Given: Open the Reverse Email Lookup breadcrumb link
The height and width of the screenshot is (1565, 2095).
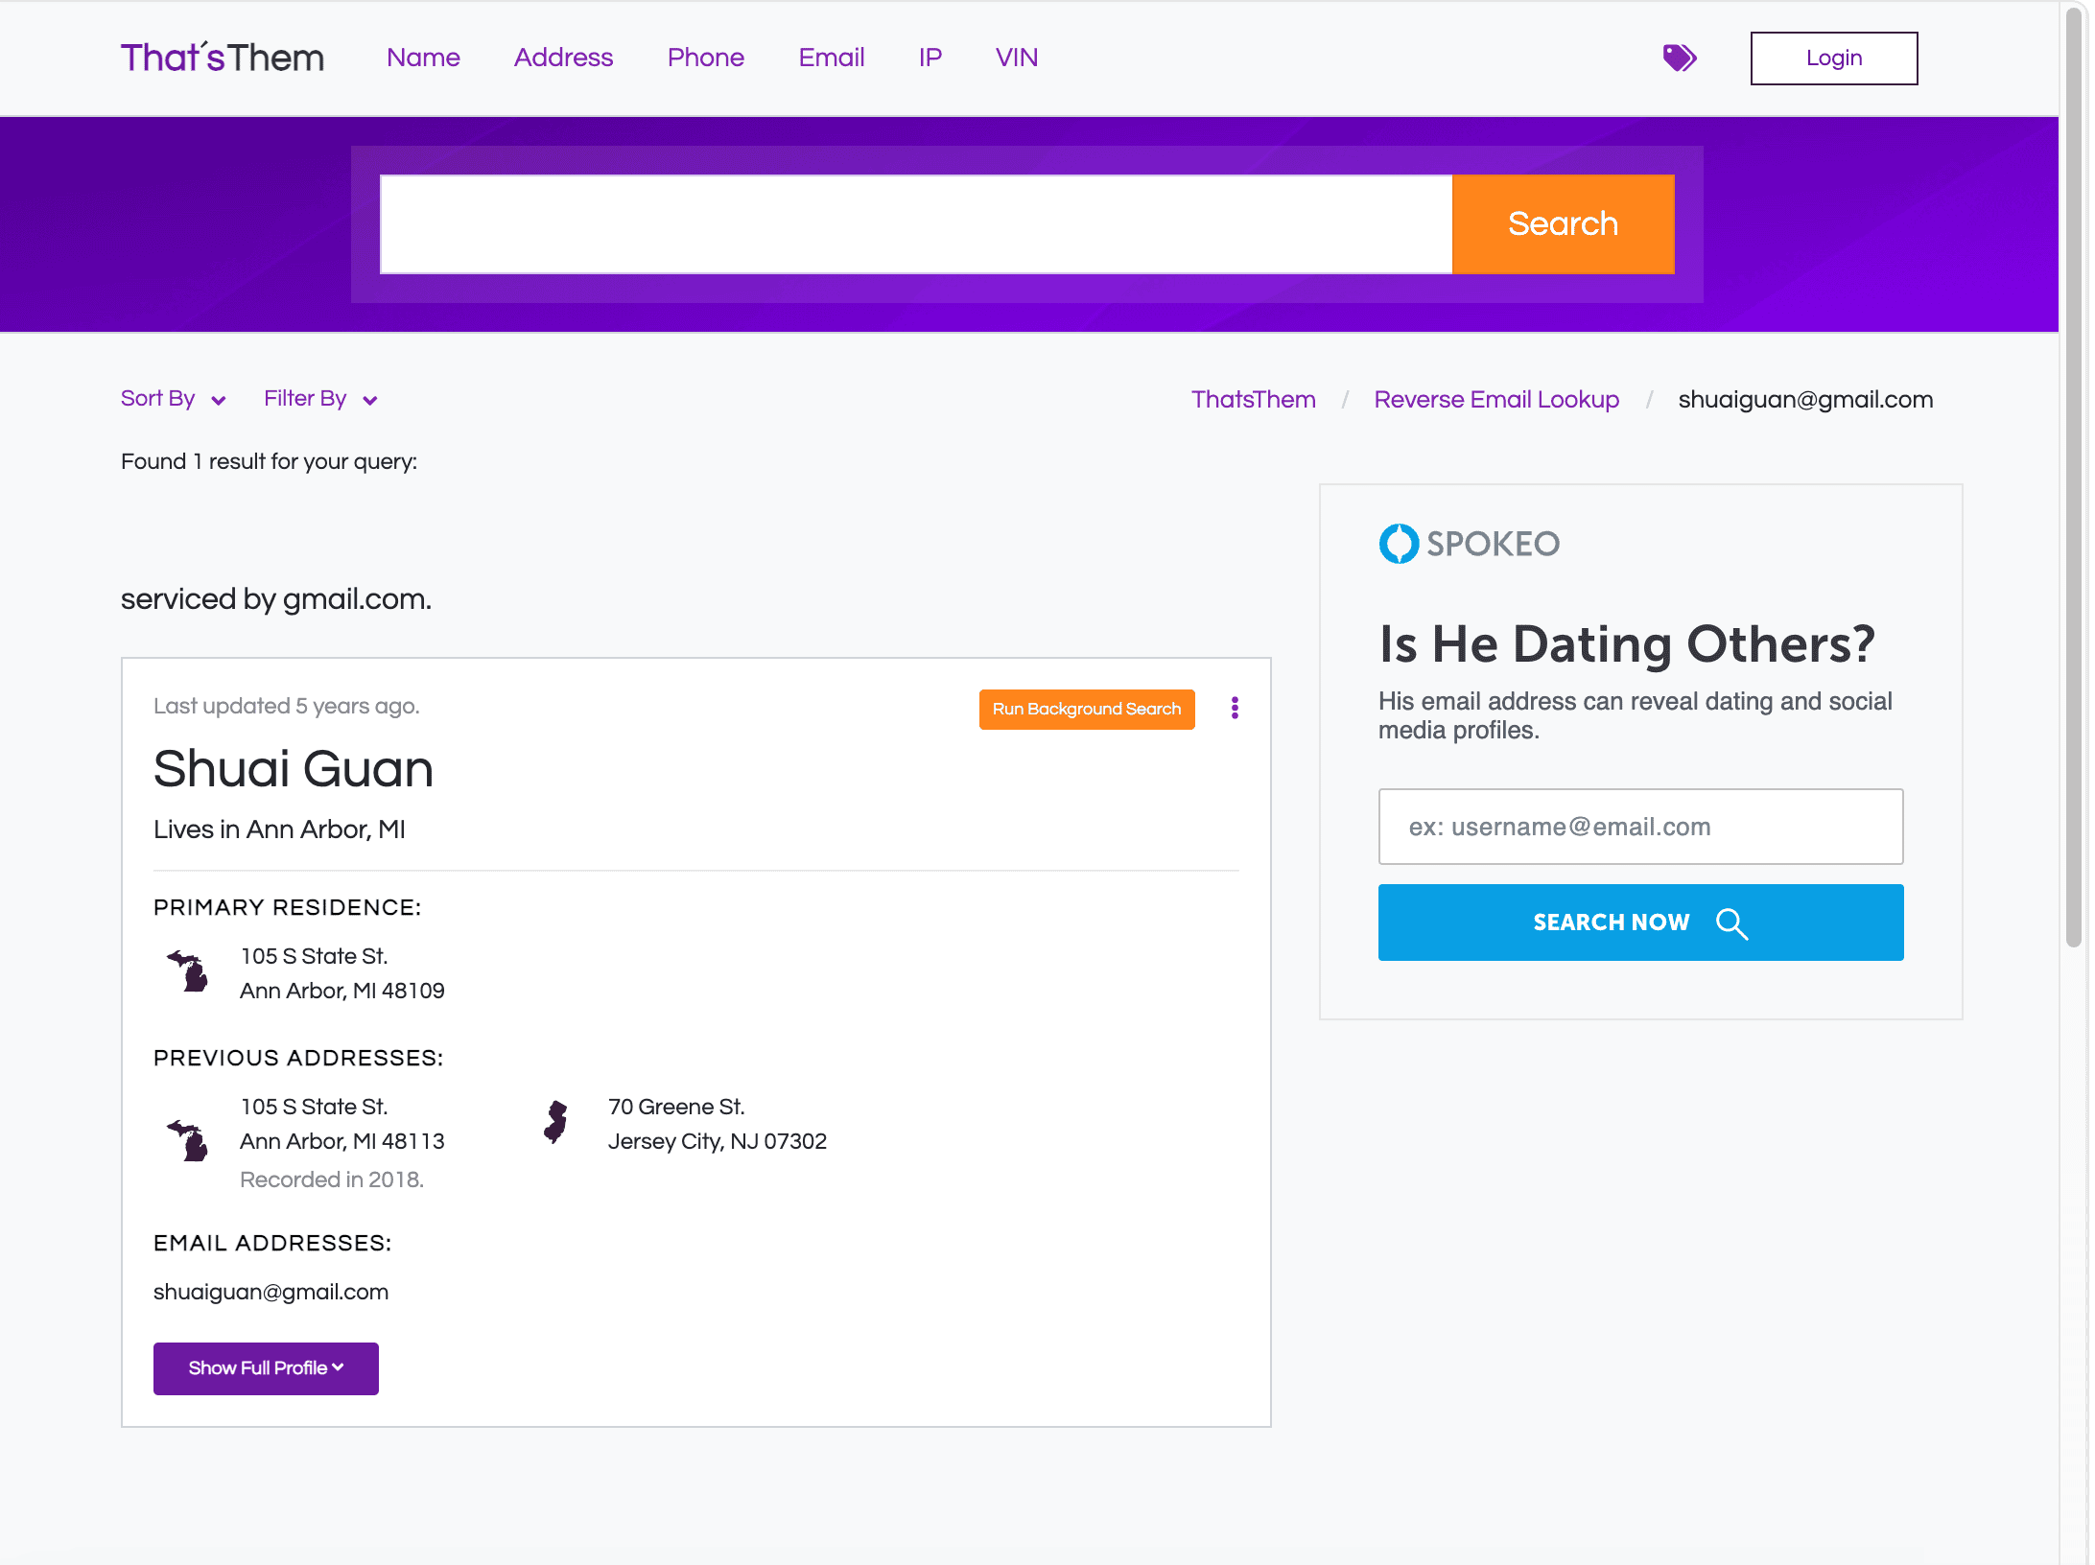Looking at the screenshot, I should (x=1495, y=400).
